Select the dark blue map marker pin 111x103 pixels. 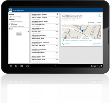[x=82, y=31]
